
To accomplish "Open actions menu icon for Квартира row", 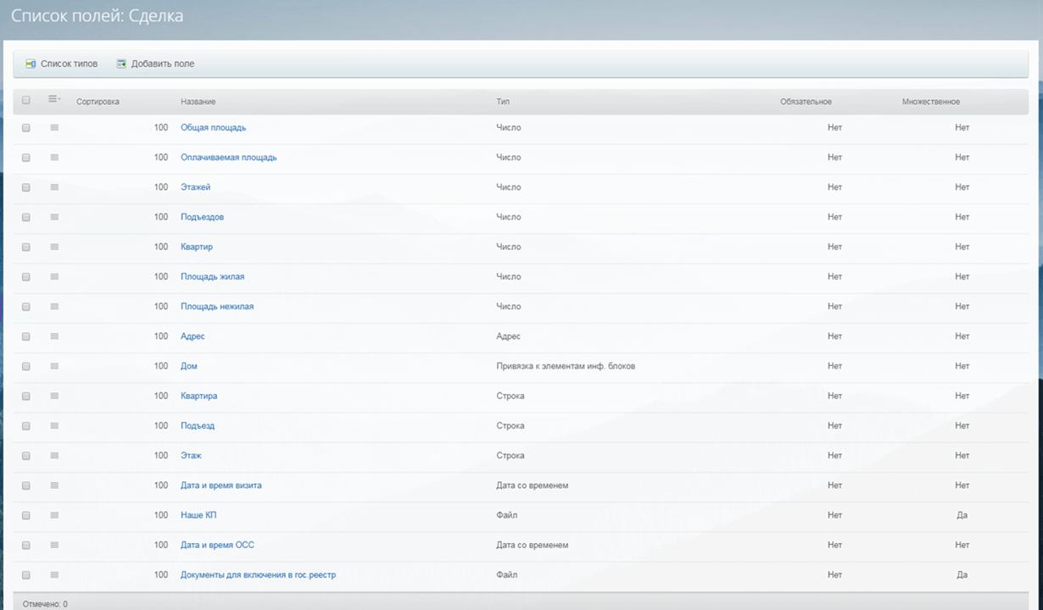I will tap(54, 396).
